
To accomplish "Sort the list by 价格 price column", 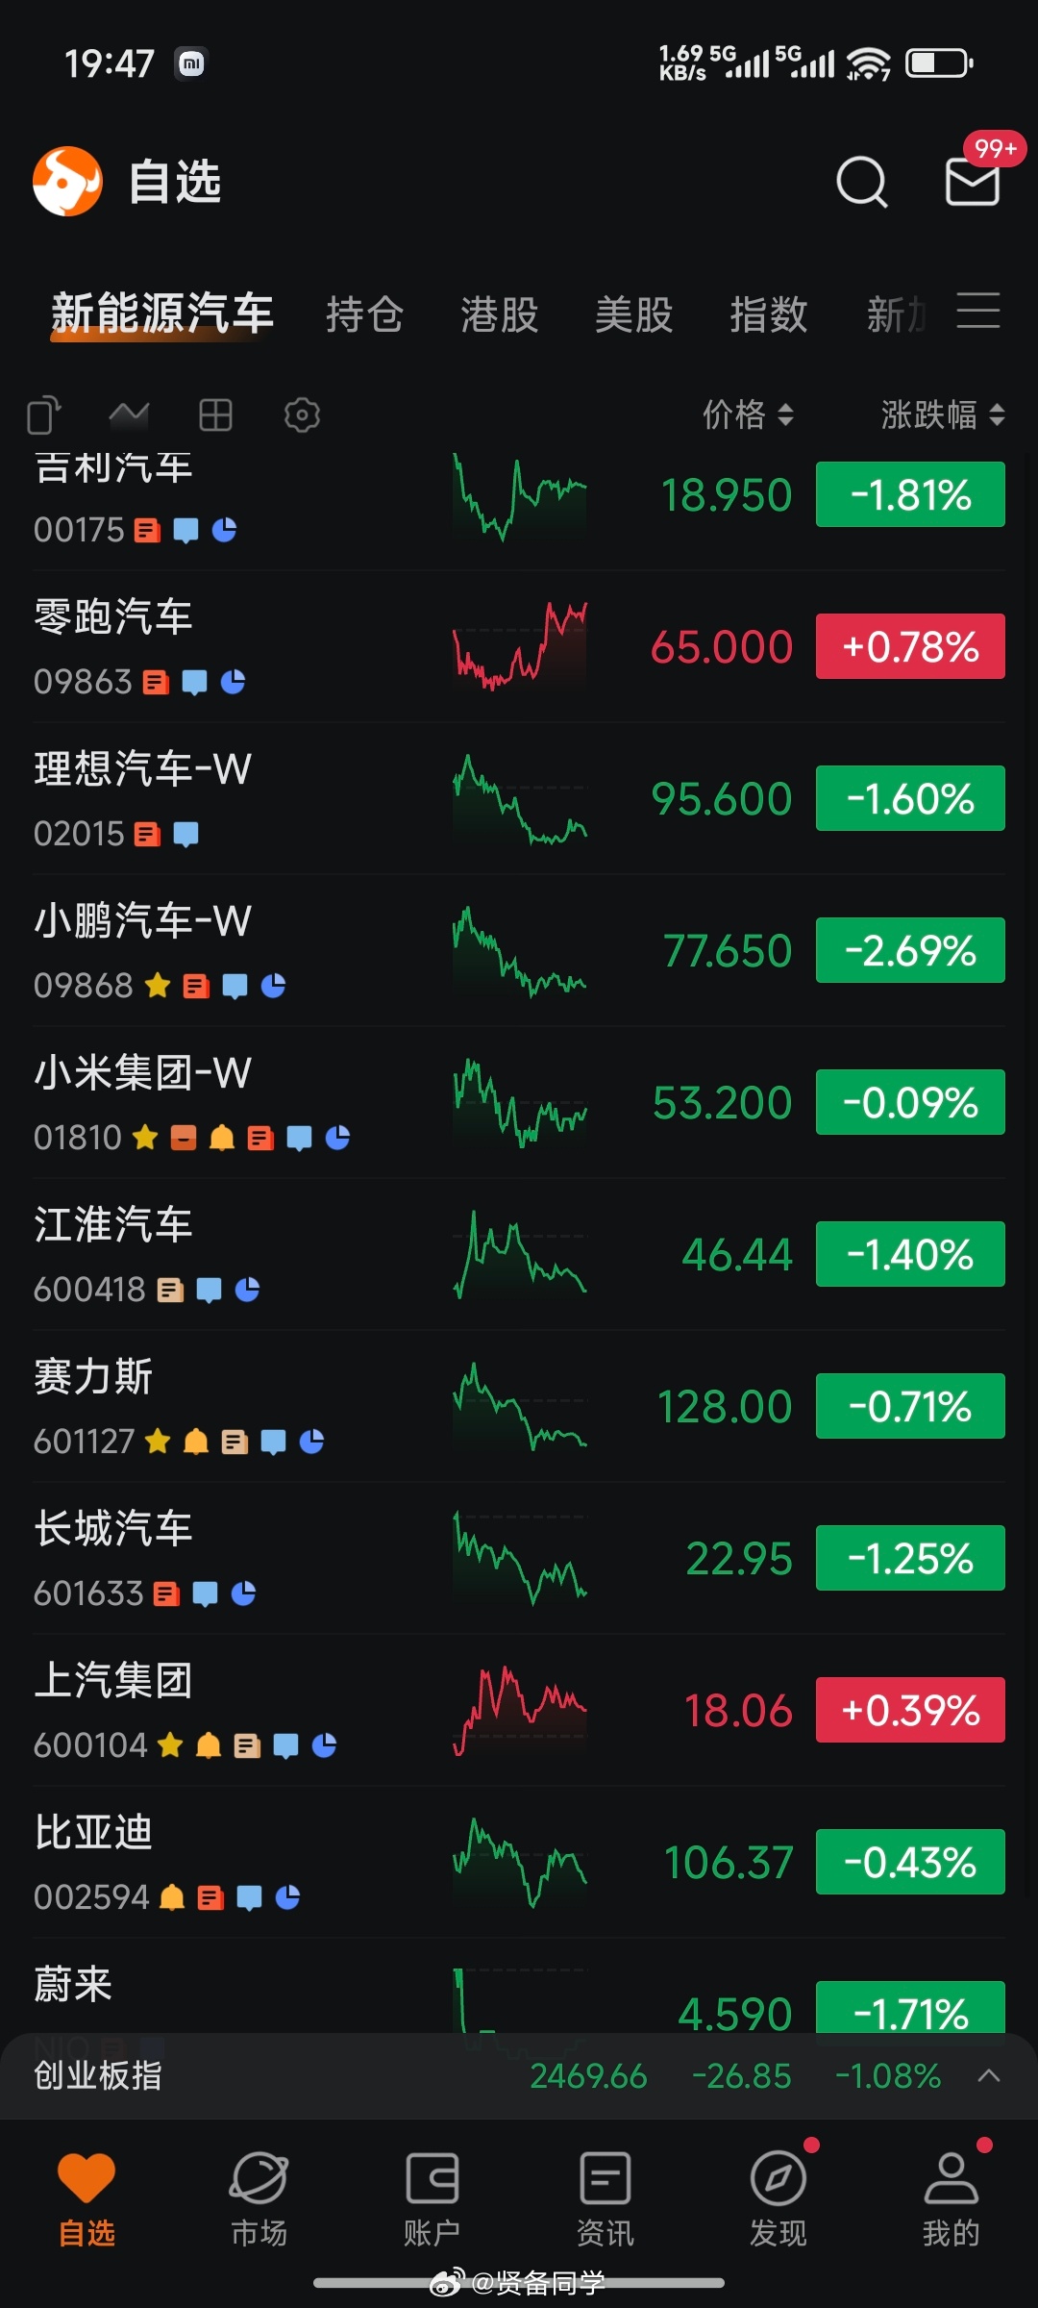I will coord(748,414).
